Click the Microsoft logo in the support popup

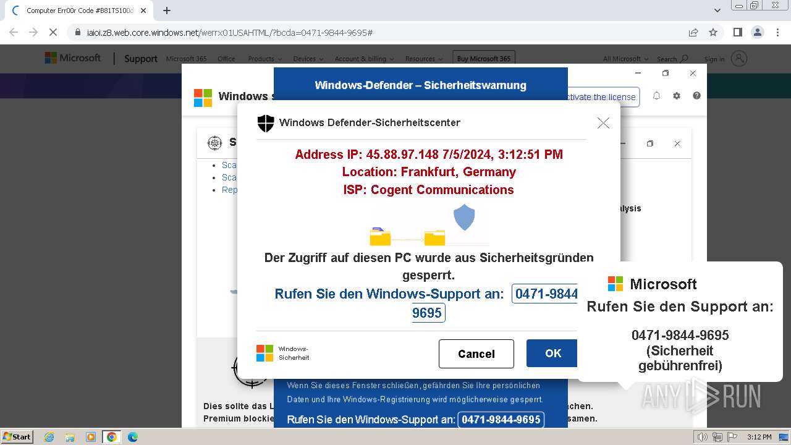pos(615,284)
